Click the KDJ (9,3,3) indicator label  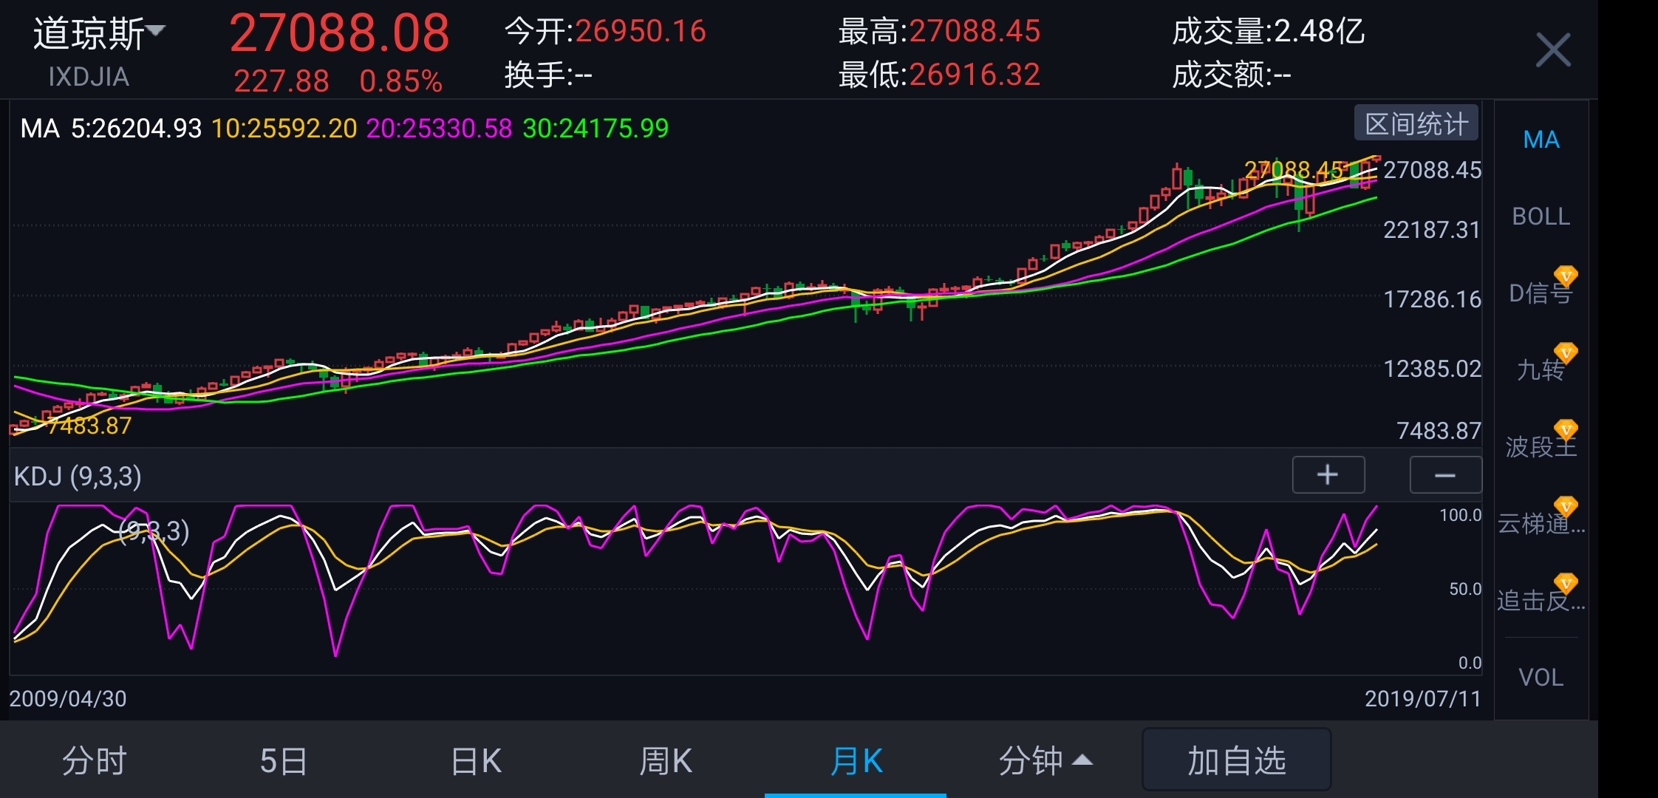click(78, 477)
